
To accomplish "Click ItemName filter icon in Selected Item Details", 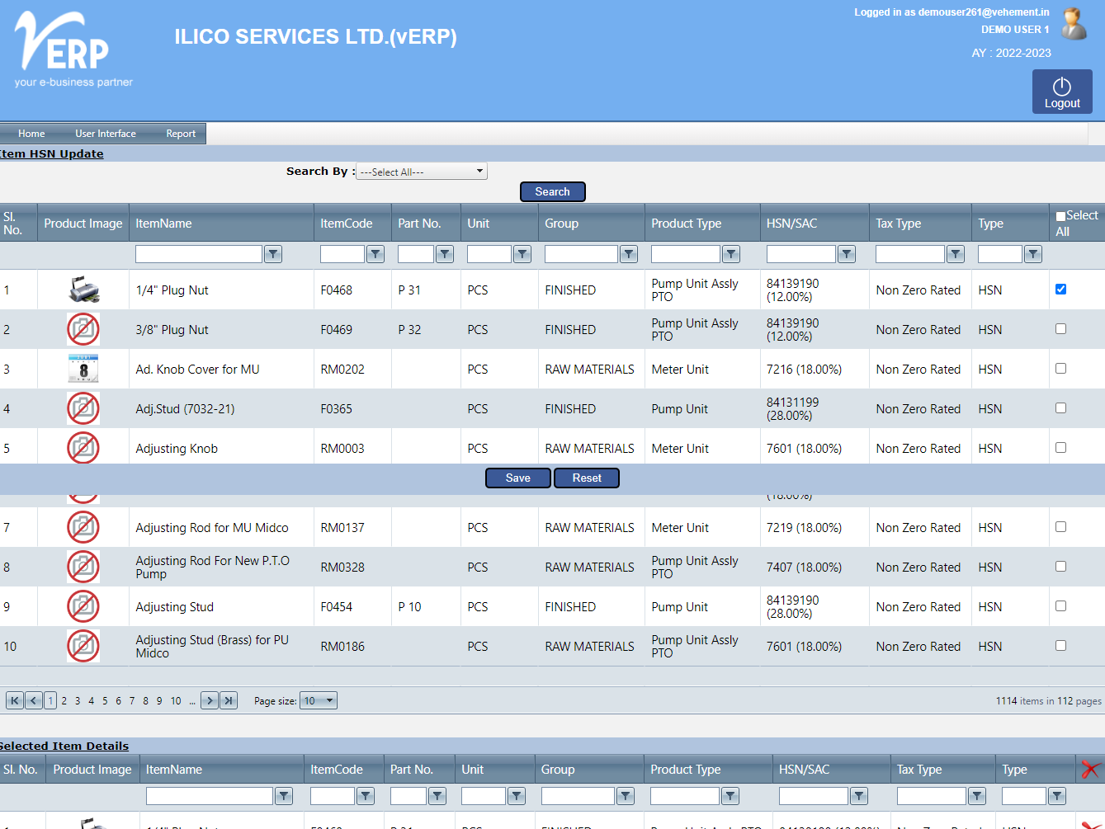I will (284, 796).
